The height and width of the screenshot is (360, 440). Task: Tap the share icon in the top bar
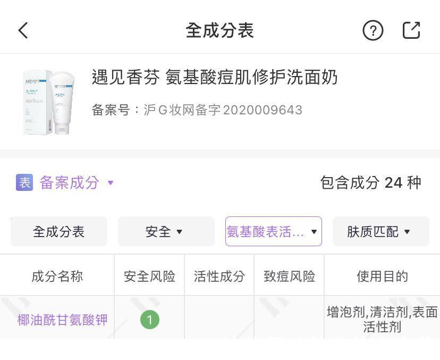411,31
